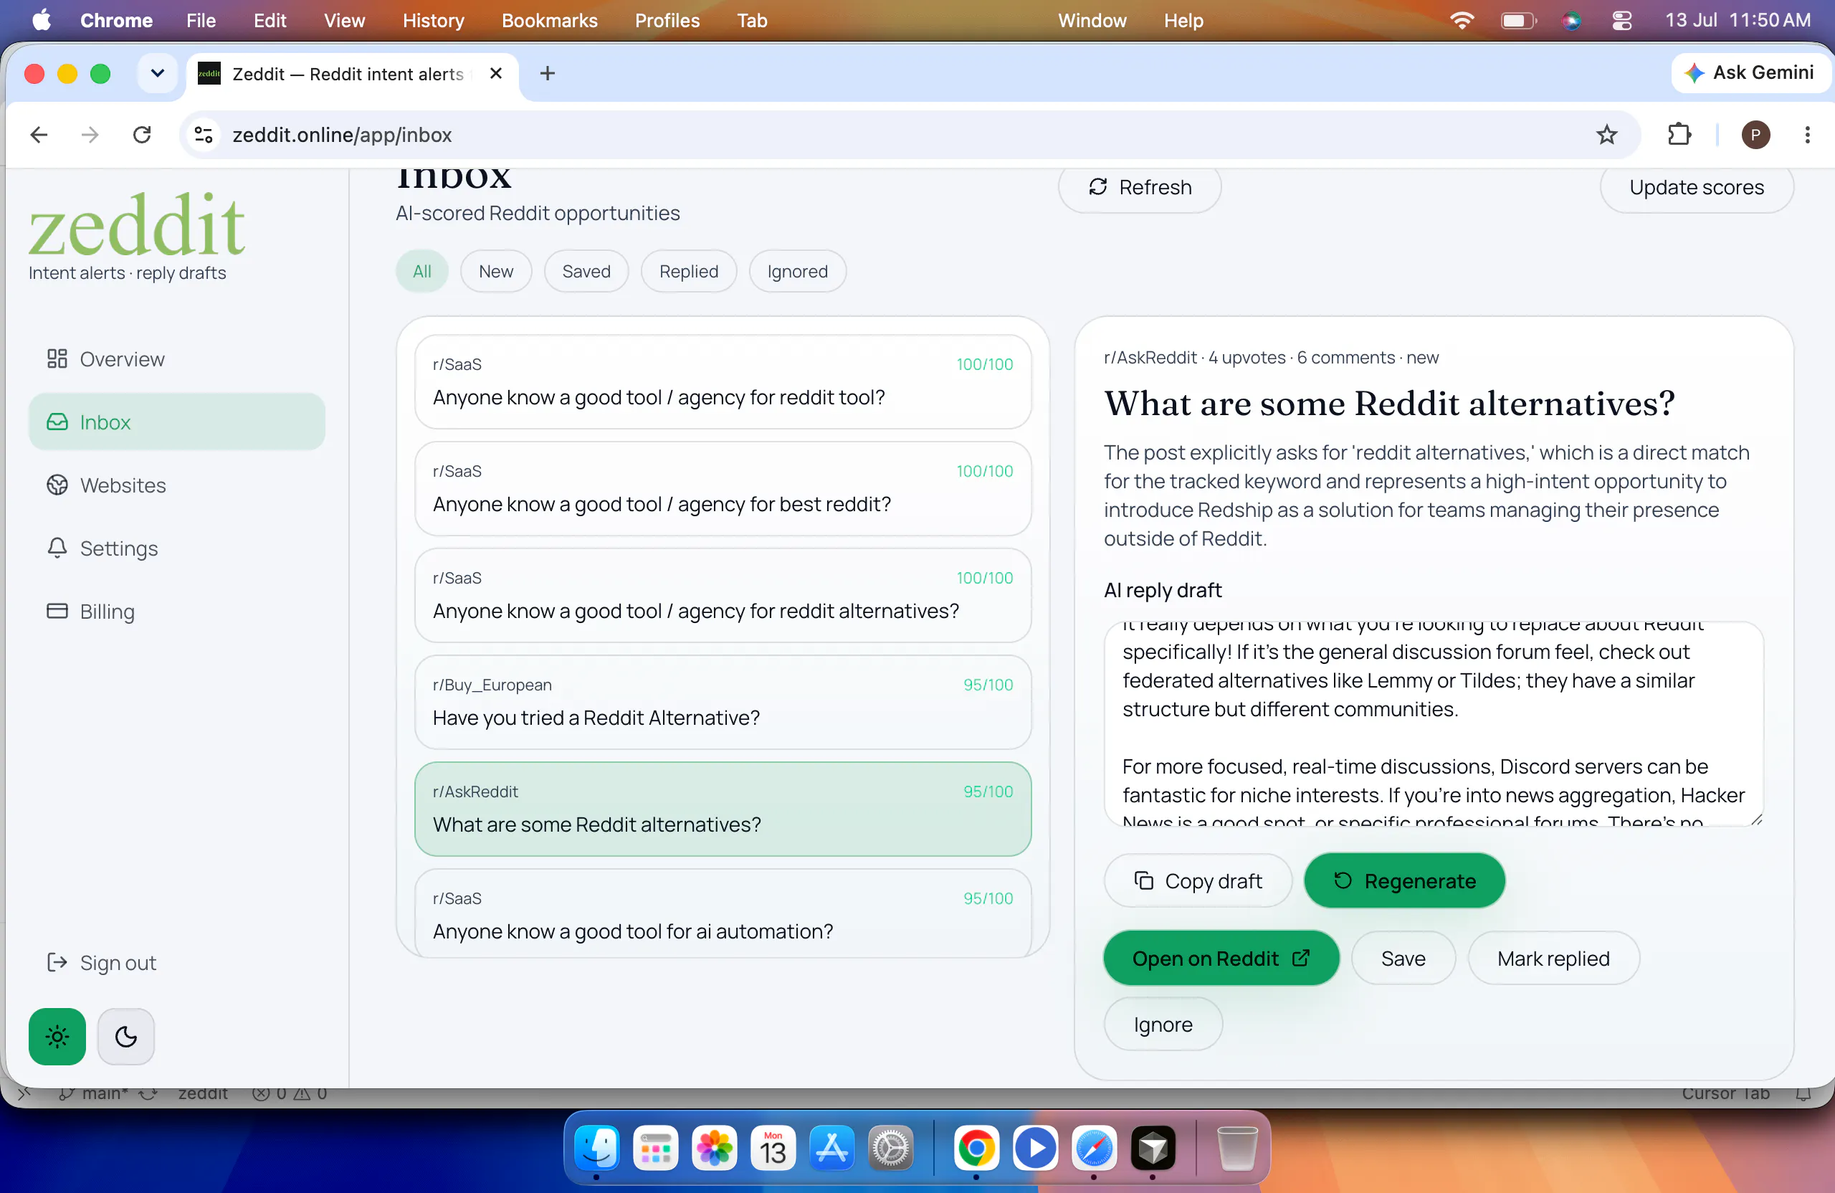Image resolution: width=1835 pixels, height=1193 pixels.
Task: Open Chrome three-dot menu
Action: pos(1807,135)
